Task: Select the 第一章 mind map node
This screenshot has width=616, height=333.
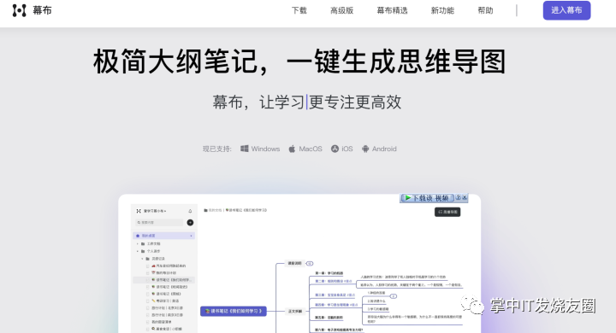Action: coord(329,273)
